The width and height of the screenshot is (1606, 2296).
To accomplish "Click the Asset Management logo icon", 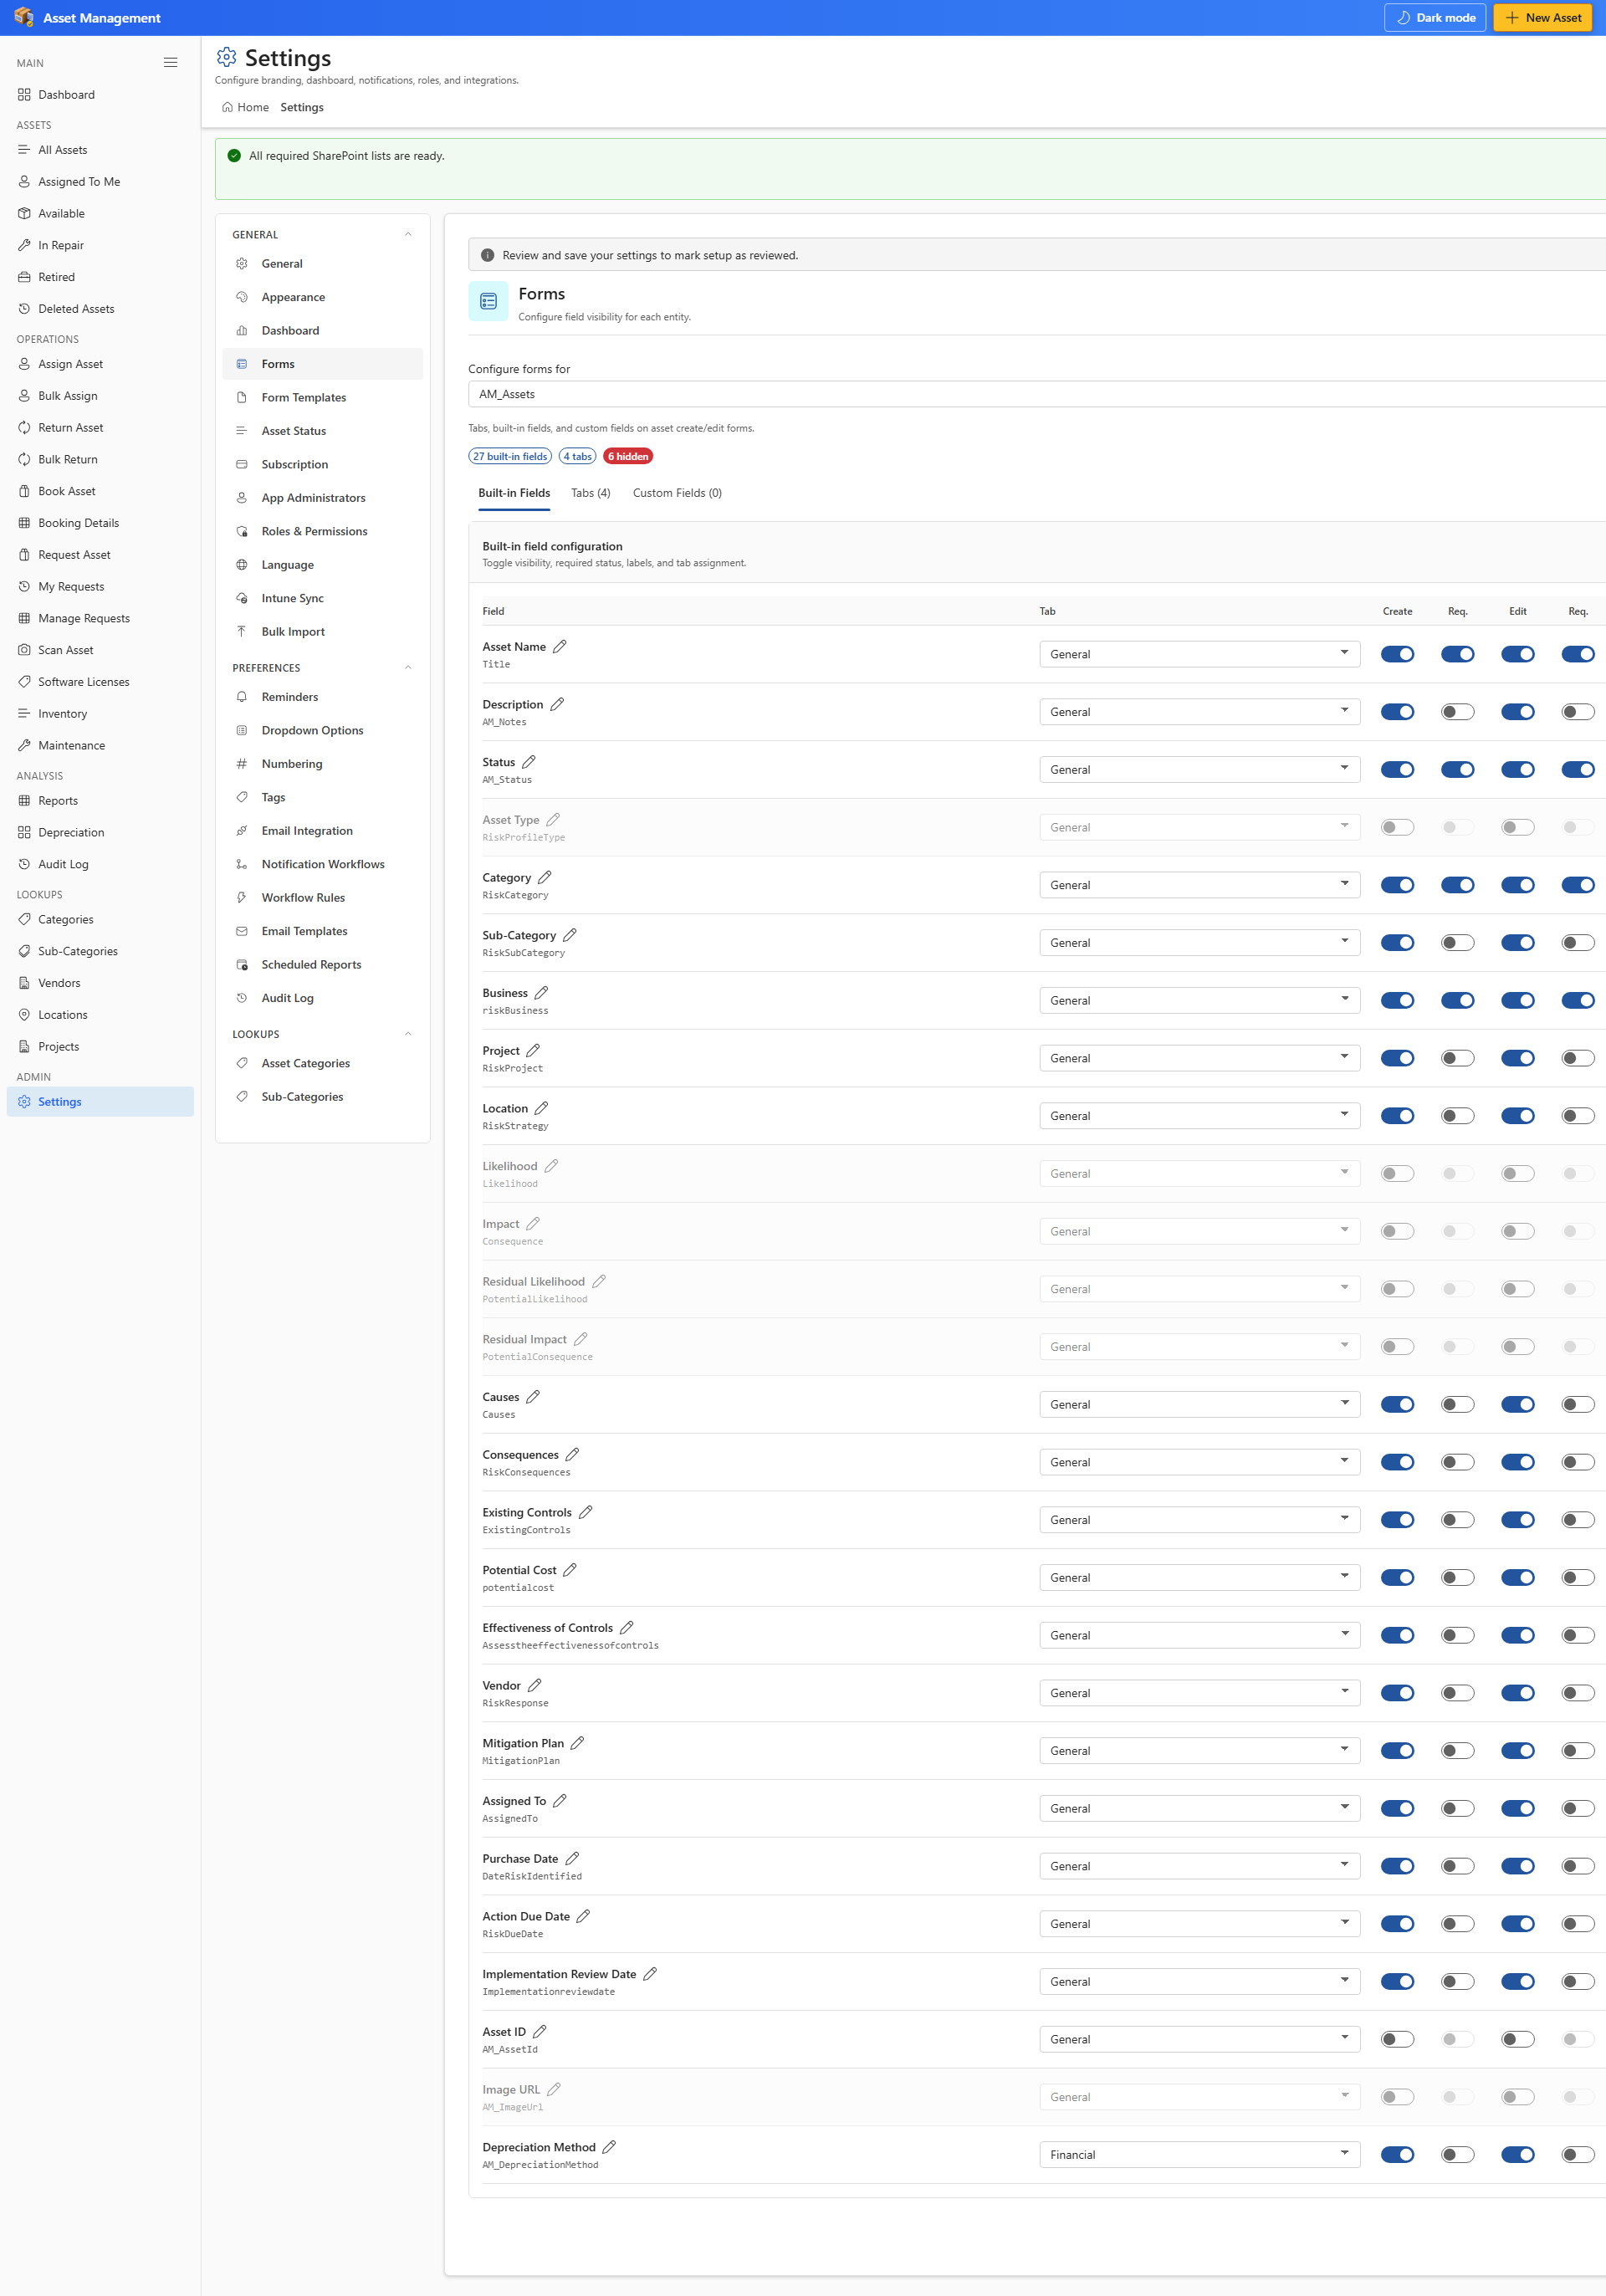I will 24,17.
